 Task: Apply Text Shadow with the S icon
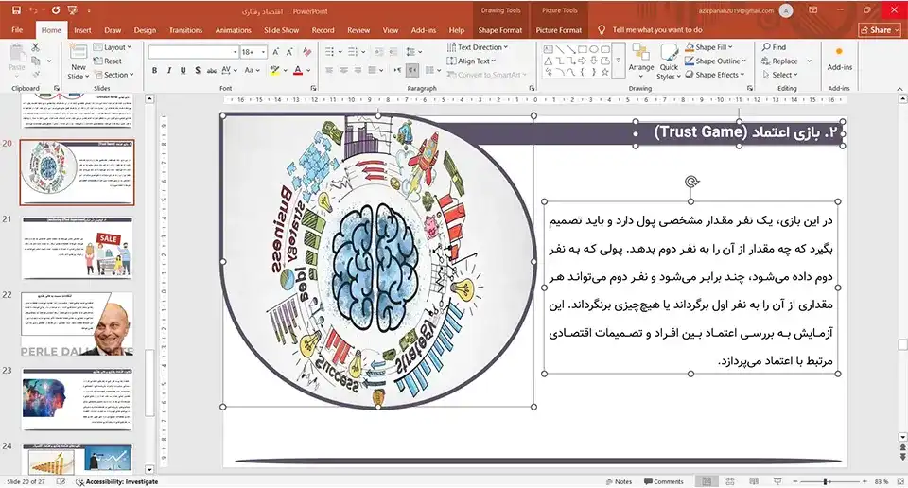[x=198, y=71]
